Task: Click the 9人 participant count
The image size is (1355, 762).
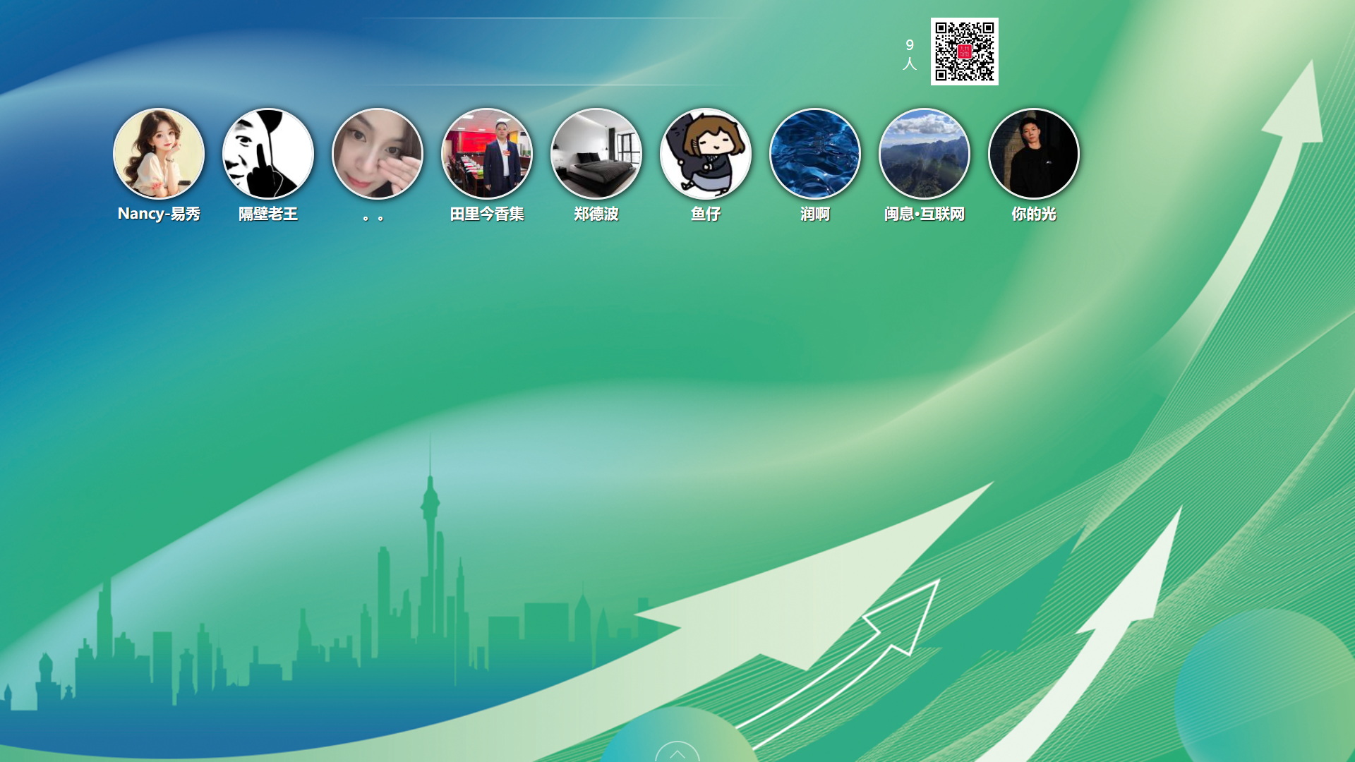Action: [910, 54]
